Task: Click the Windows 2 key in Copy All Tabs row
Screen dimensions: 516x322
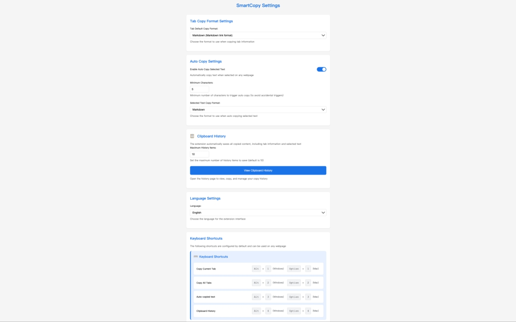Action: coord(268,283)
